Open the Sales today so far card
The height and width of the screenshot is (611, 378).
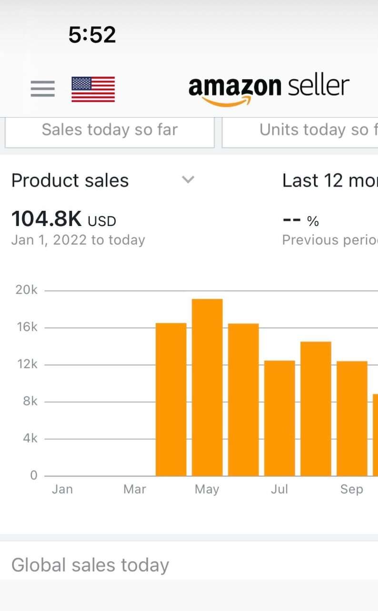109,130
